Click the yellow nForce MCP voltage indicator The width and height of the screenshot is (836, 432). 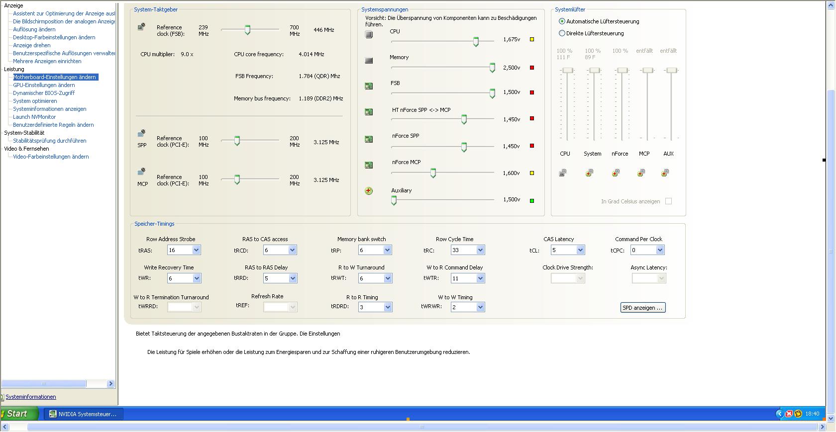532,173
